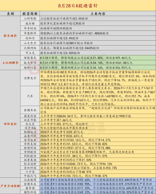Select stock name '双良节能'
Viewport: 156px width, 194px height.
30,120
